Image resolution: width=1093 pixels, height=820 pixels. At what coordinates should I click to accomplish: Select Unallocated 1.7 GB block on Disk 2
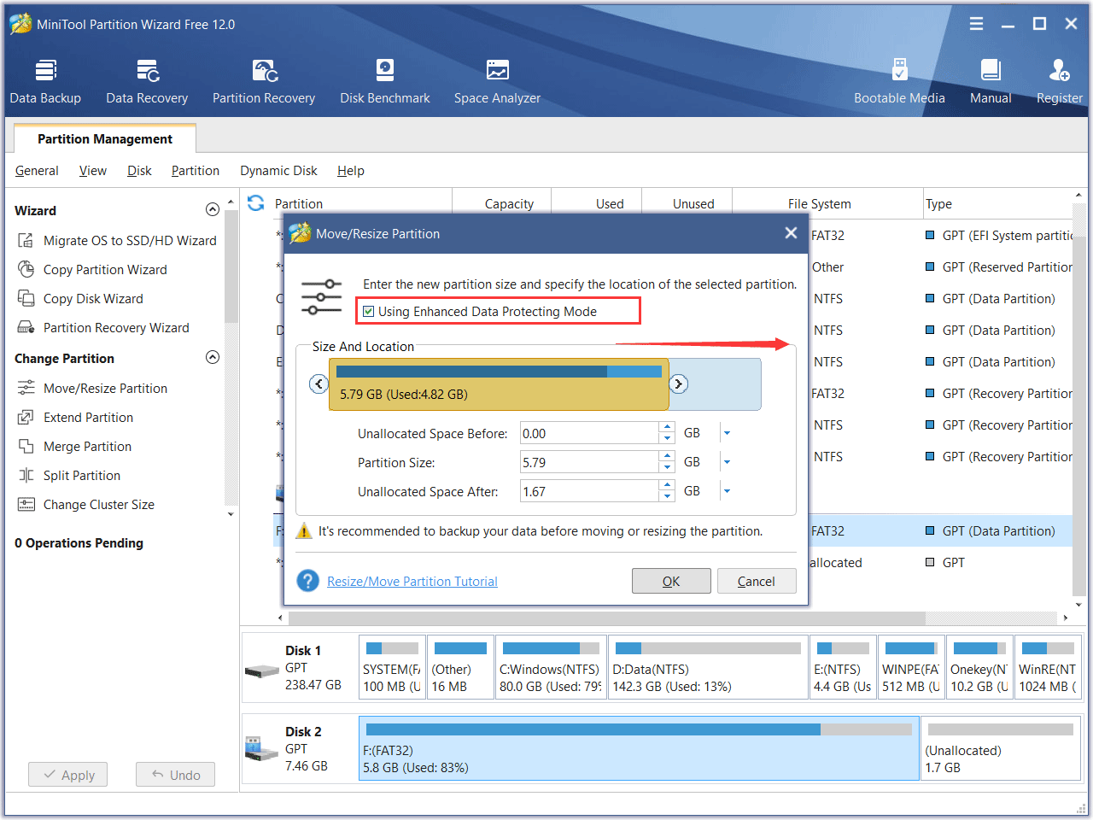click(x=1001, y=748)
